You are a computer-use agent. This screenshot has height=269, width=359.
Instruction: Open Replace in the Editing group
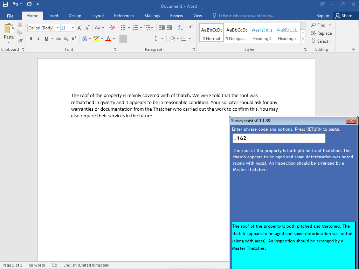click(x=321, y=33)
